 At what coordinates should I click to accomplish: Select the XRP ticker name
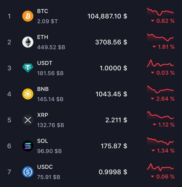coord(43,115)
